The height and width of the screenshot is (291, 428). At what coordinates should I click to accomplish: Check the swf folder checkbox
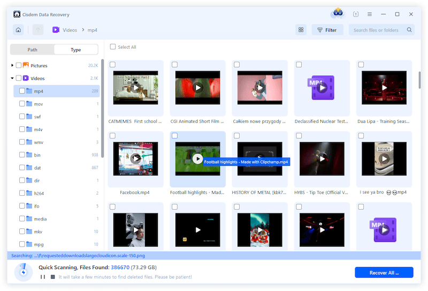click(x=22, y=117)
